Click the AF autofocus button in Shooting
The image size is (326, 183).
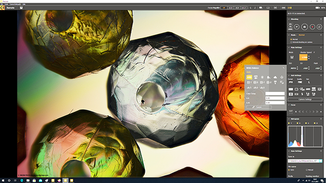click(297, 26)
